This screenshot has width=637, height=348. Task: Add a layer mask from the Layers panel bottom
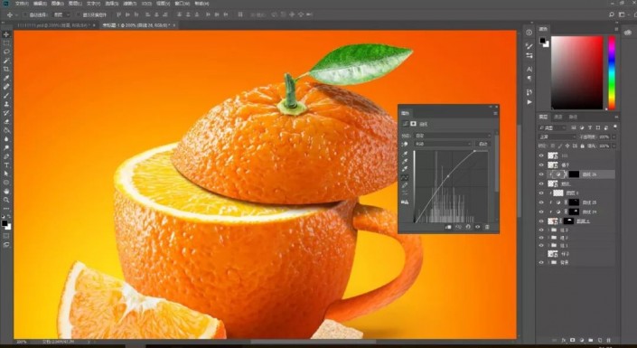(x=573, y=340)
